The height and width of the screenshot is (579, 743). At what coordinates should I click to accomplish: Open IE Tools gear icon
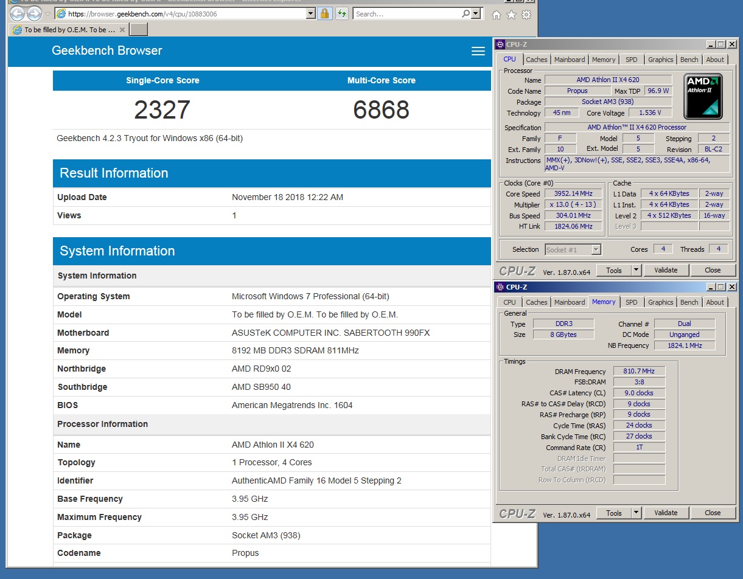click(x=526, y=15)
